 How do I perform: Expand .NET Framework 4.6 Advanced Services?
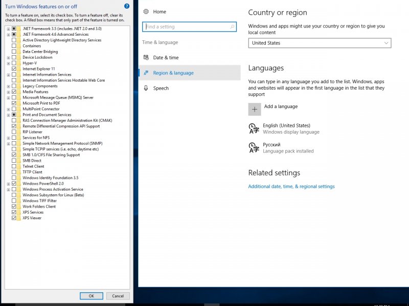point(8,35)
